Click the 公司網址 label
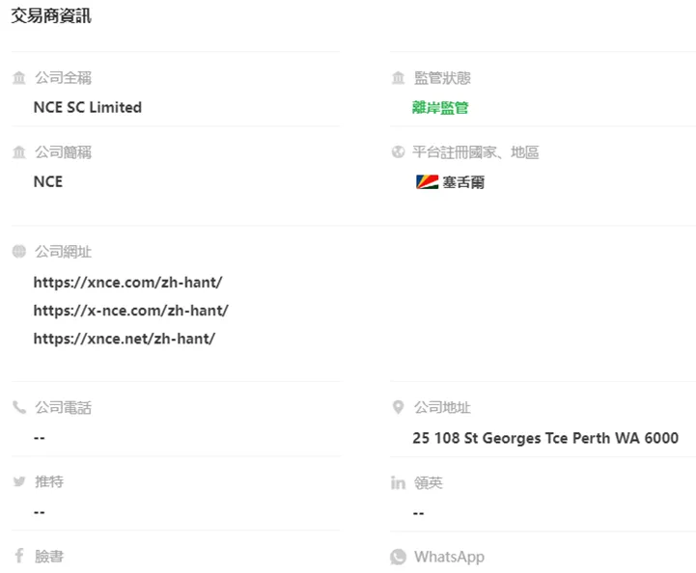 tap(64, 252)
